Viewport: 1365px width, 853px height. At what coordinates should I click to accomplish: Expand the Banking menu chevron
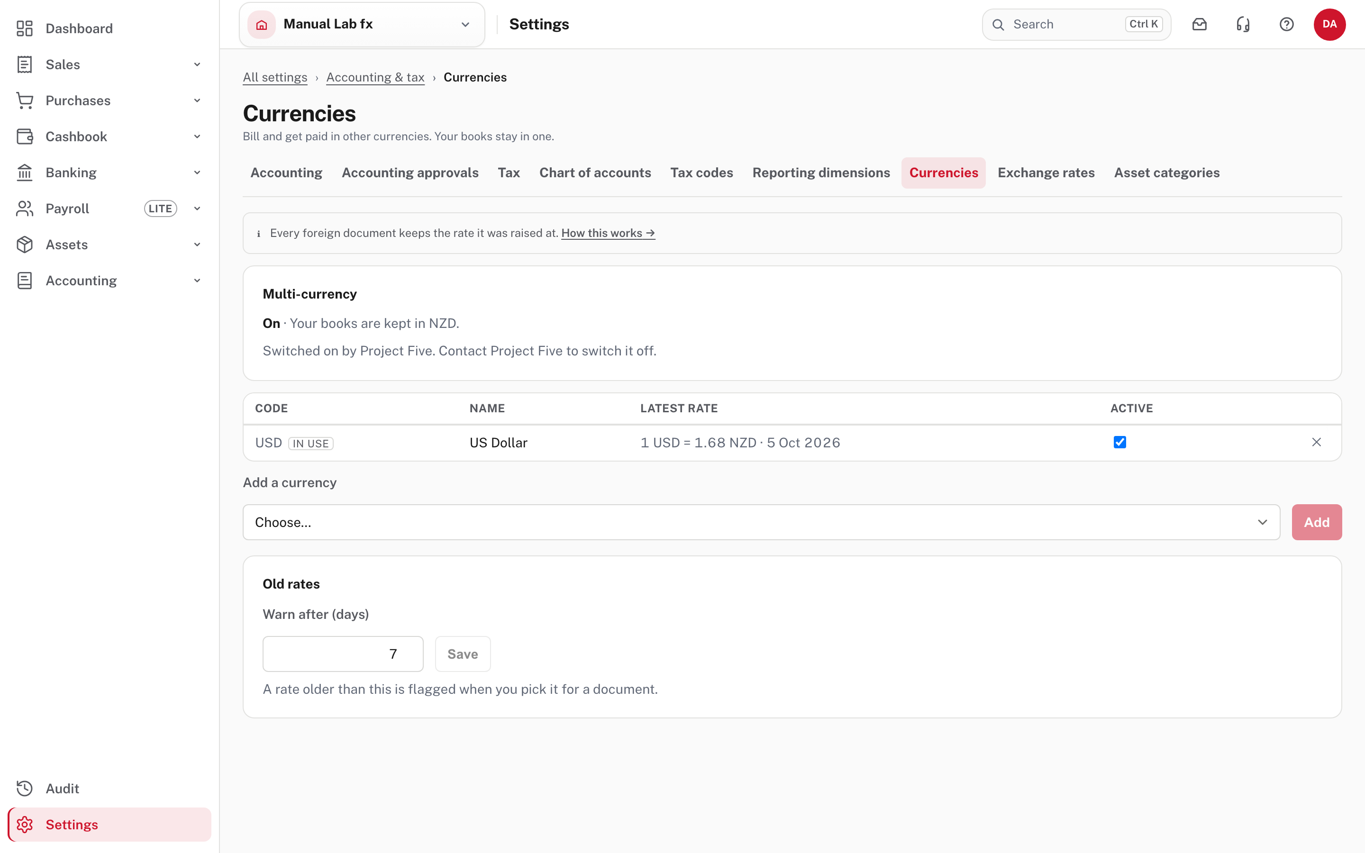click(197, 172)
